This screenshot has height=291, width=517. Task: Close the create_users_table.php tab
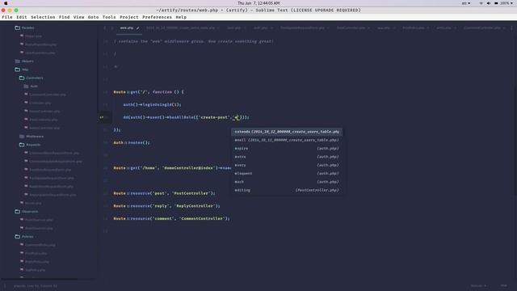pyautogui.click(x=218, y=28)
